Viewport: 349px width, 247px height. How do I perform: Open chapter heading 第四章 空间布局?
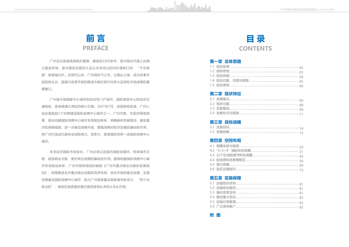(225, 141)
